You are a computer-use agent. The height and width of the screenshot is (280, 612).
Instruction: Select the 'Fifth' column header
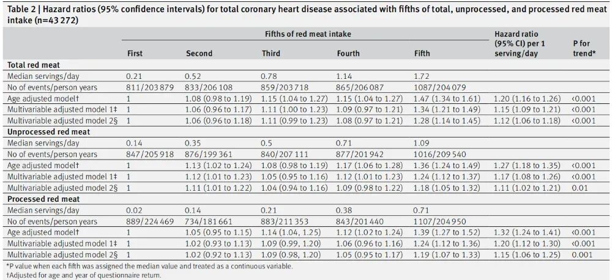422,53
